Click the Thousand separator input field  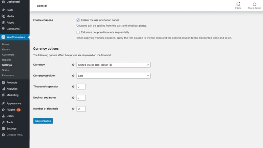point(81,86)
